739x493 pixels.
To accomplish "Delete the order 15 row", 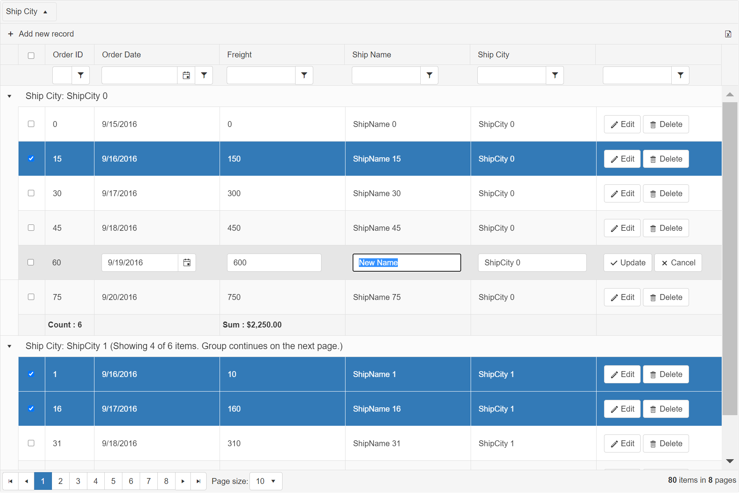I will [666, 159].
